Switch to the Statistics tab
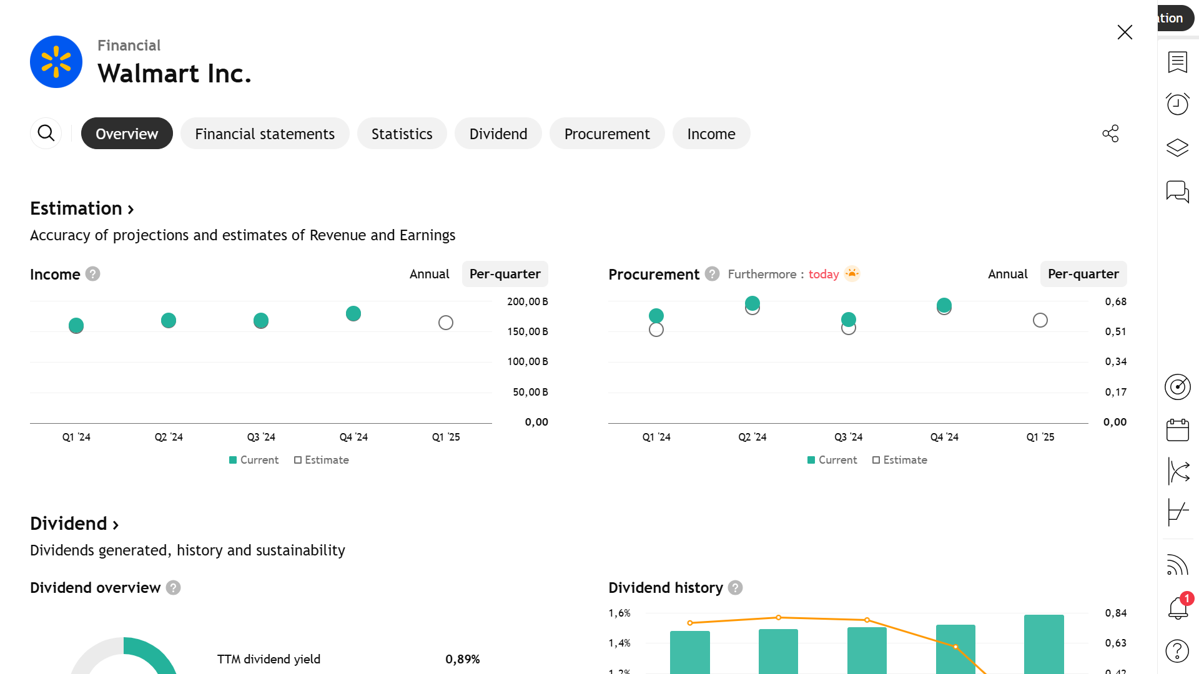Screen dimensions: 1199x674 [402, 134]
